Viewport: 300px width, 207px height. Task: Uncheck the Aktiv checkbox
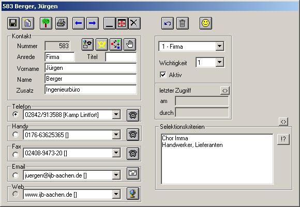click(x=163, y=75)
